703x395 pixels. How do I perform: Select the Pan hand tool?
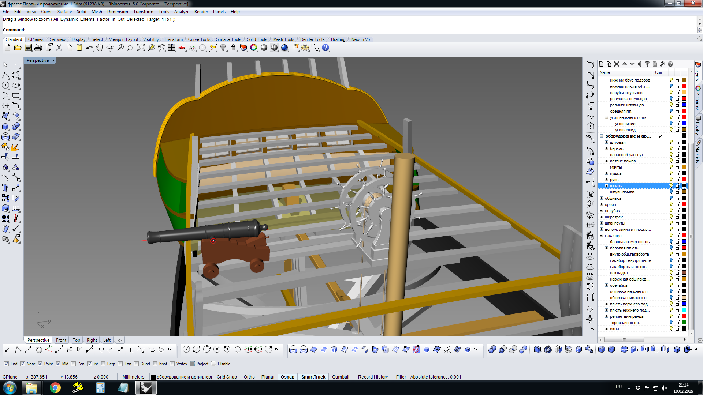(x=100, y=48)
